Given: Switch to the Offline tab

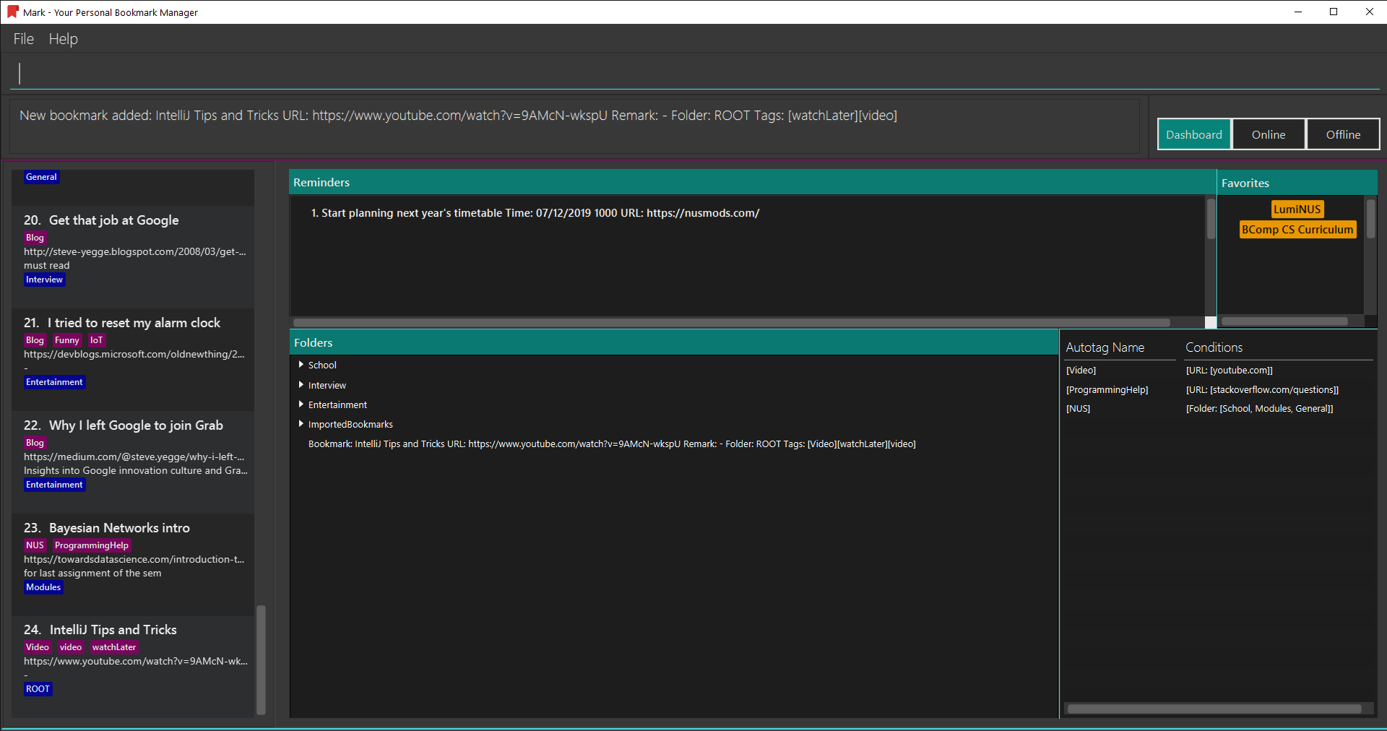Looking at the screenshot, I should 1343,134.
